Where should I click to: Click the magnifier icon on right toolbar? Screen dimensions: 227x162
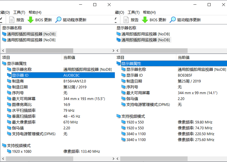click(173, 20)
